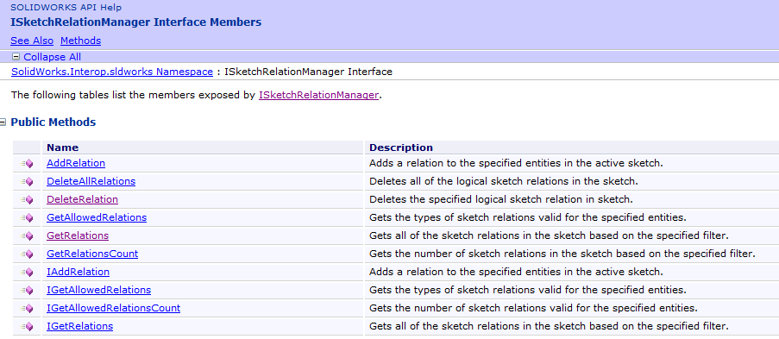Open the ISketchRelationManager interface link
The height and width of the screenshot is (339, 779).
[x=318, y=95]
